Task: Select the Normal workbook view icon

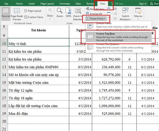Action: [6, 11]
